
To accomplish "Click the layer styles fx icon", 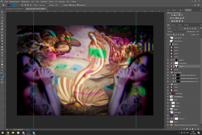I will tap(184, 129).
